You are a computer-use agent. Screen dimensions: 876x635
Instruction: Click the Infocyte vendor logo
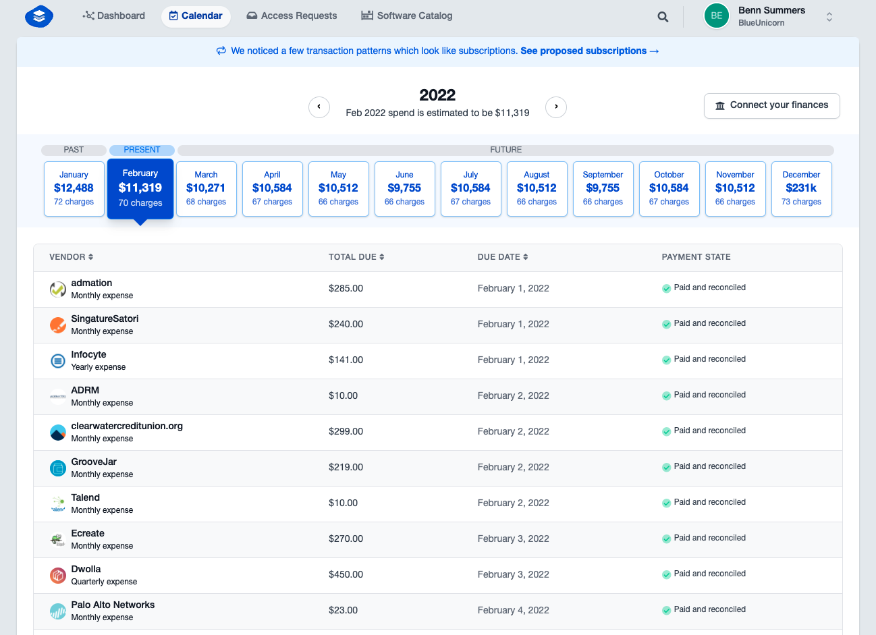point(58,361)
